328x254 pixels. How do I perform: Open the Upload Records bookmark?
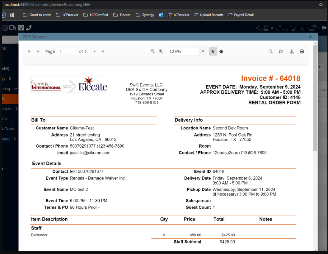(x=209, y=15)
